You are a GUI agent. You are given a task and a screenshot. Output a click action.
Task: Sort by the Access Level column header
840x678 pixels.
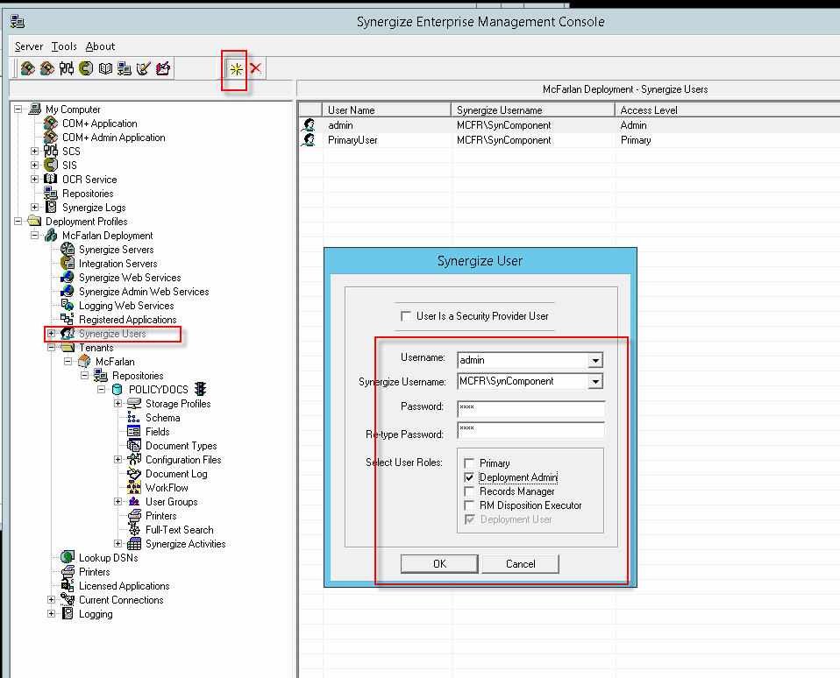point(728,109)
